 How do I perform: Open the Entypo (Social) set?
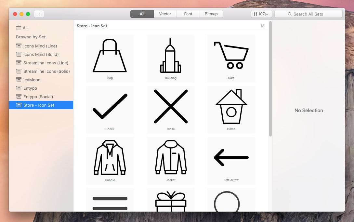(x=41, y=97)
